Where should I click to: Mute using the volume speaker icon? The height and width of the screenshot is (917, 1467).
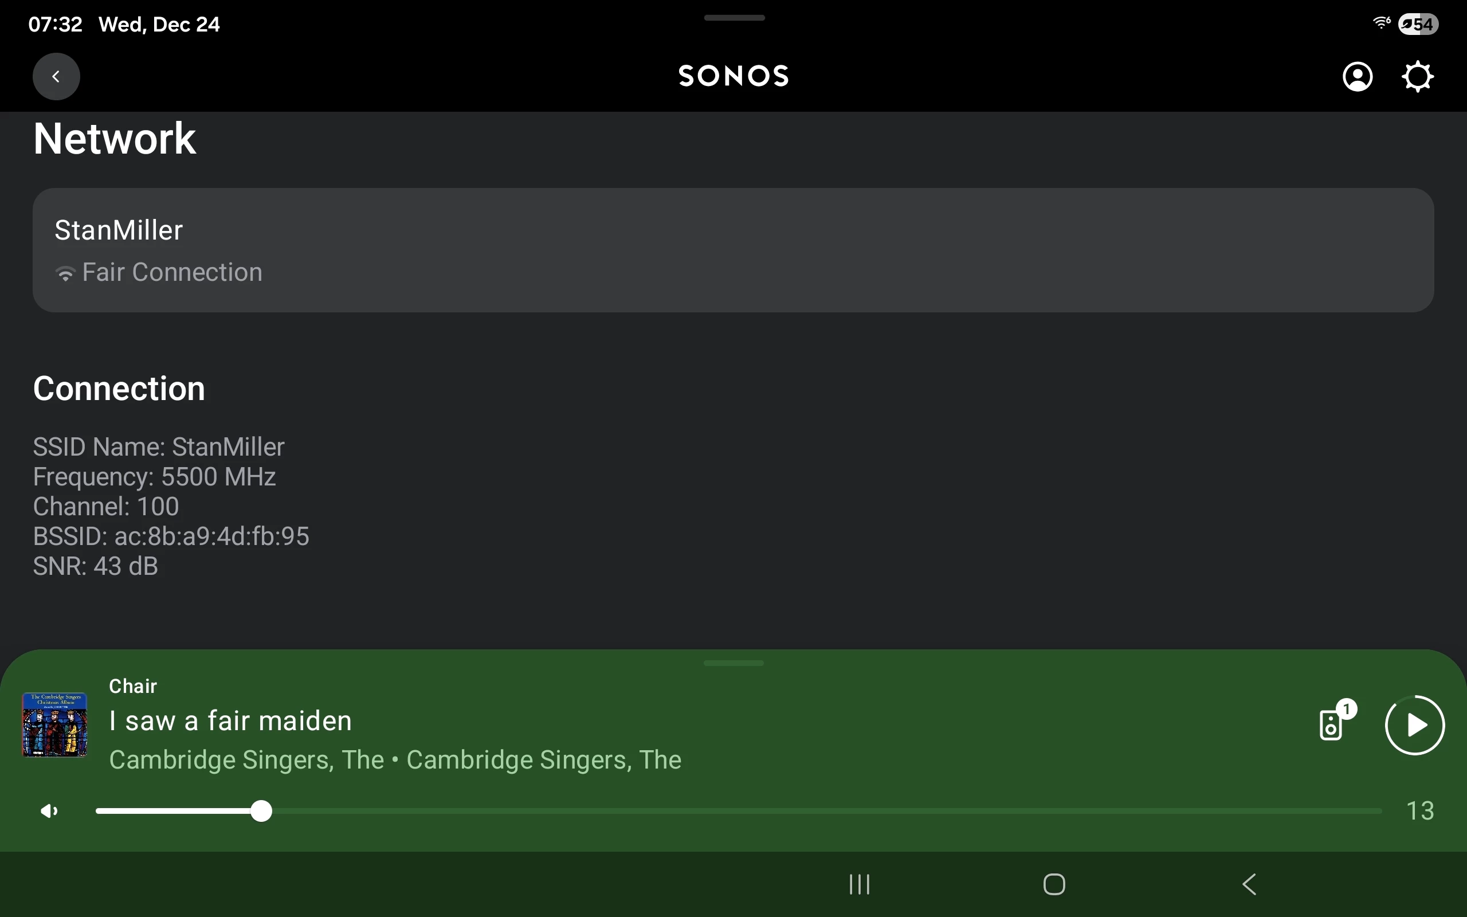[49, 811]
